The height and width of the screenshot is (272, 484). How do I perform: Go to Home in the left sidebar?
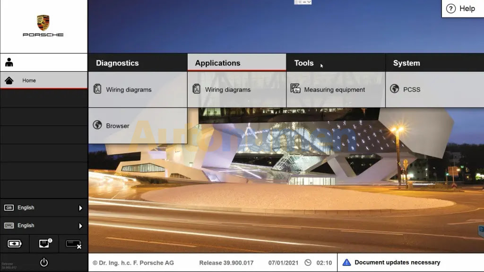(29, 81)
